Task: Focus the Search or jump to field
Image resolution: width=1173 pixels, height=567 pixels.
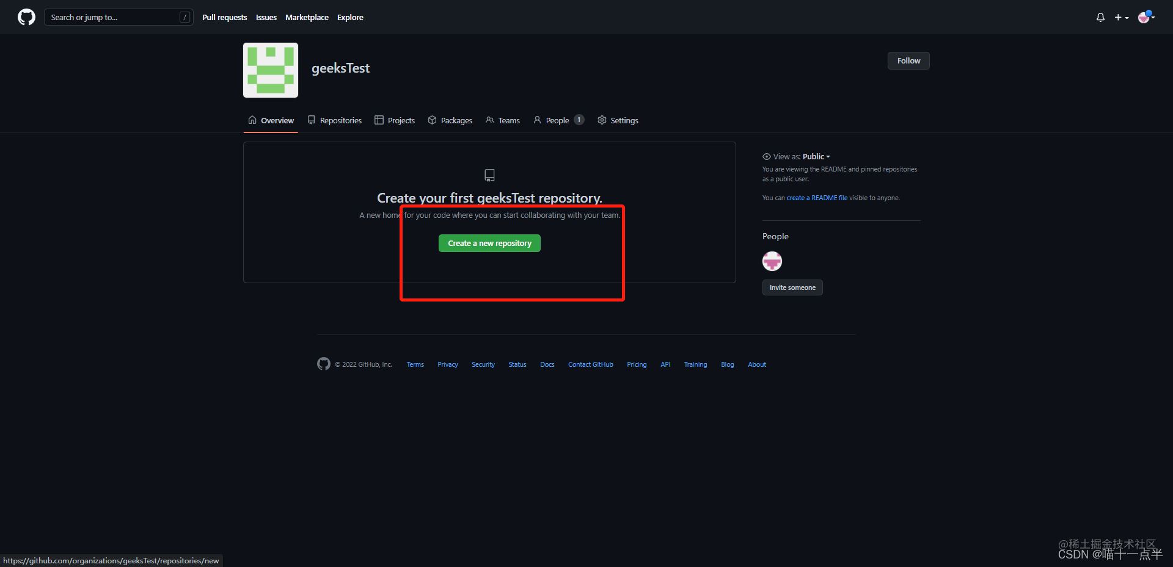Action: pos(119,17)
